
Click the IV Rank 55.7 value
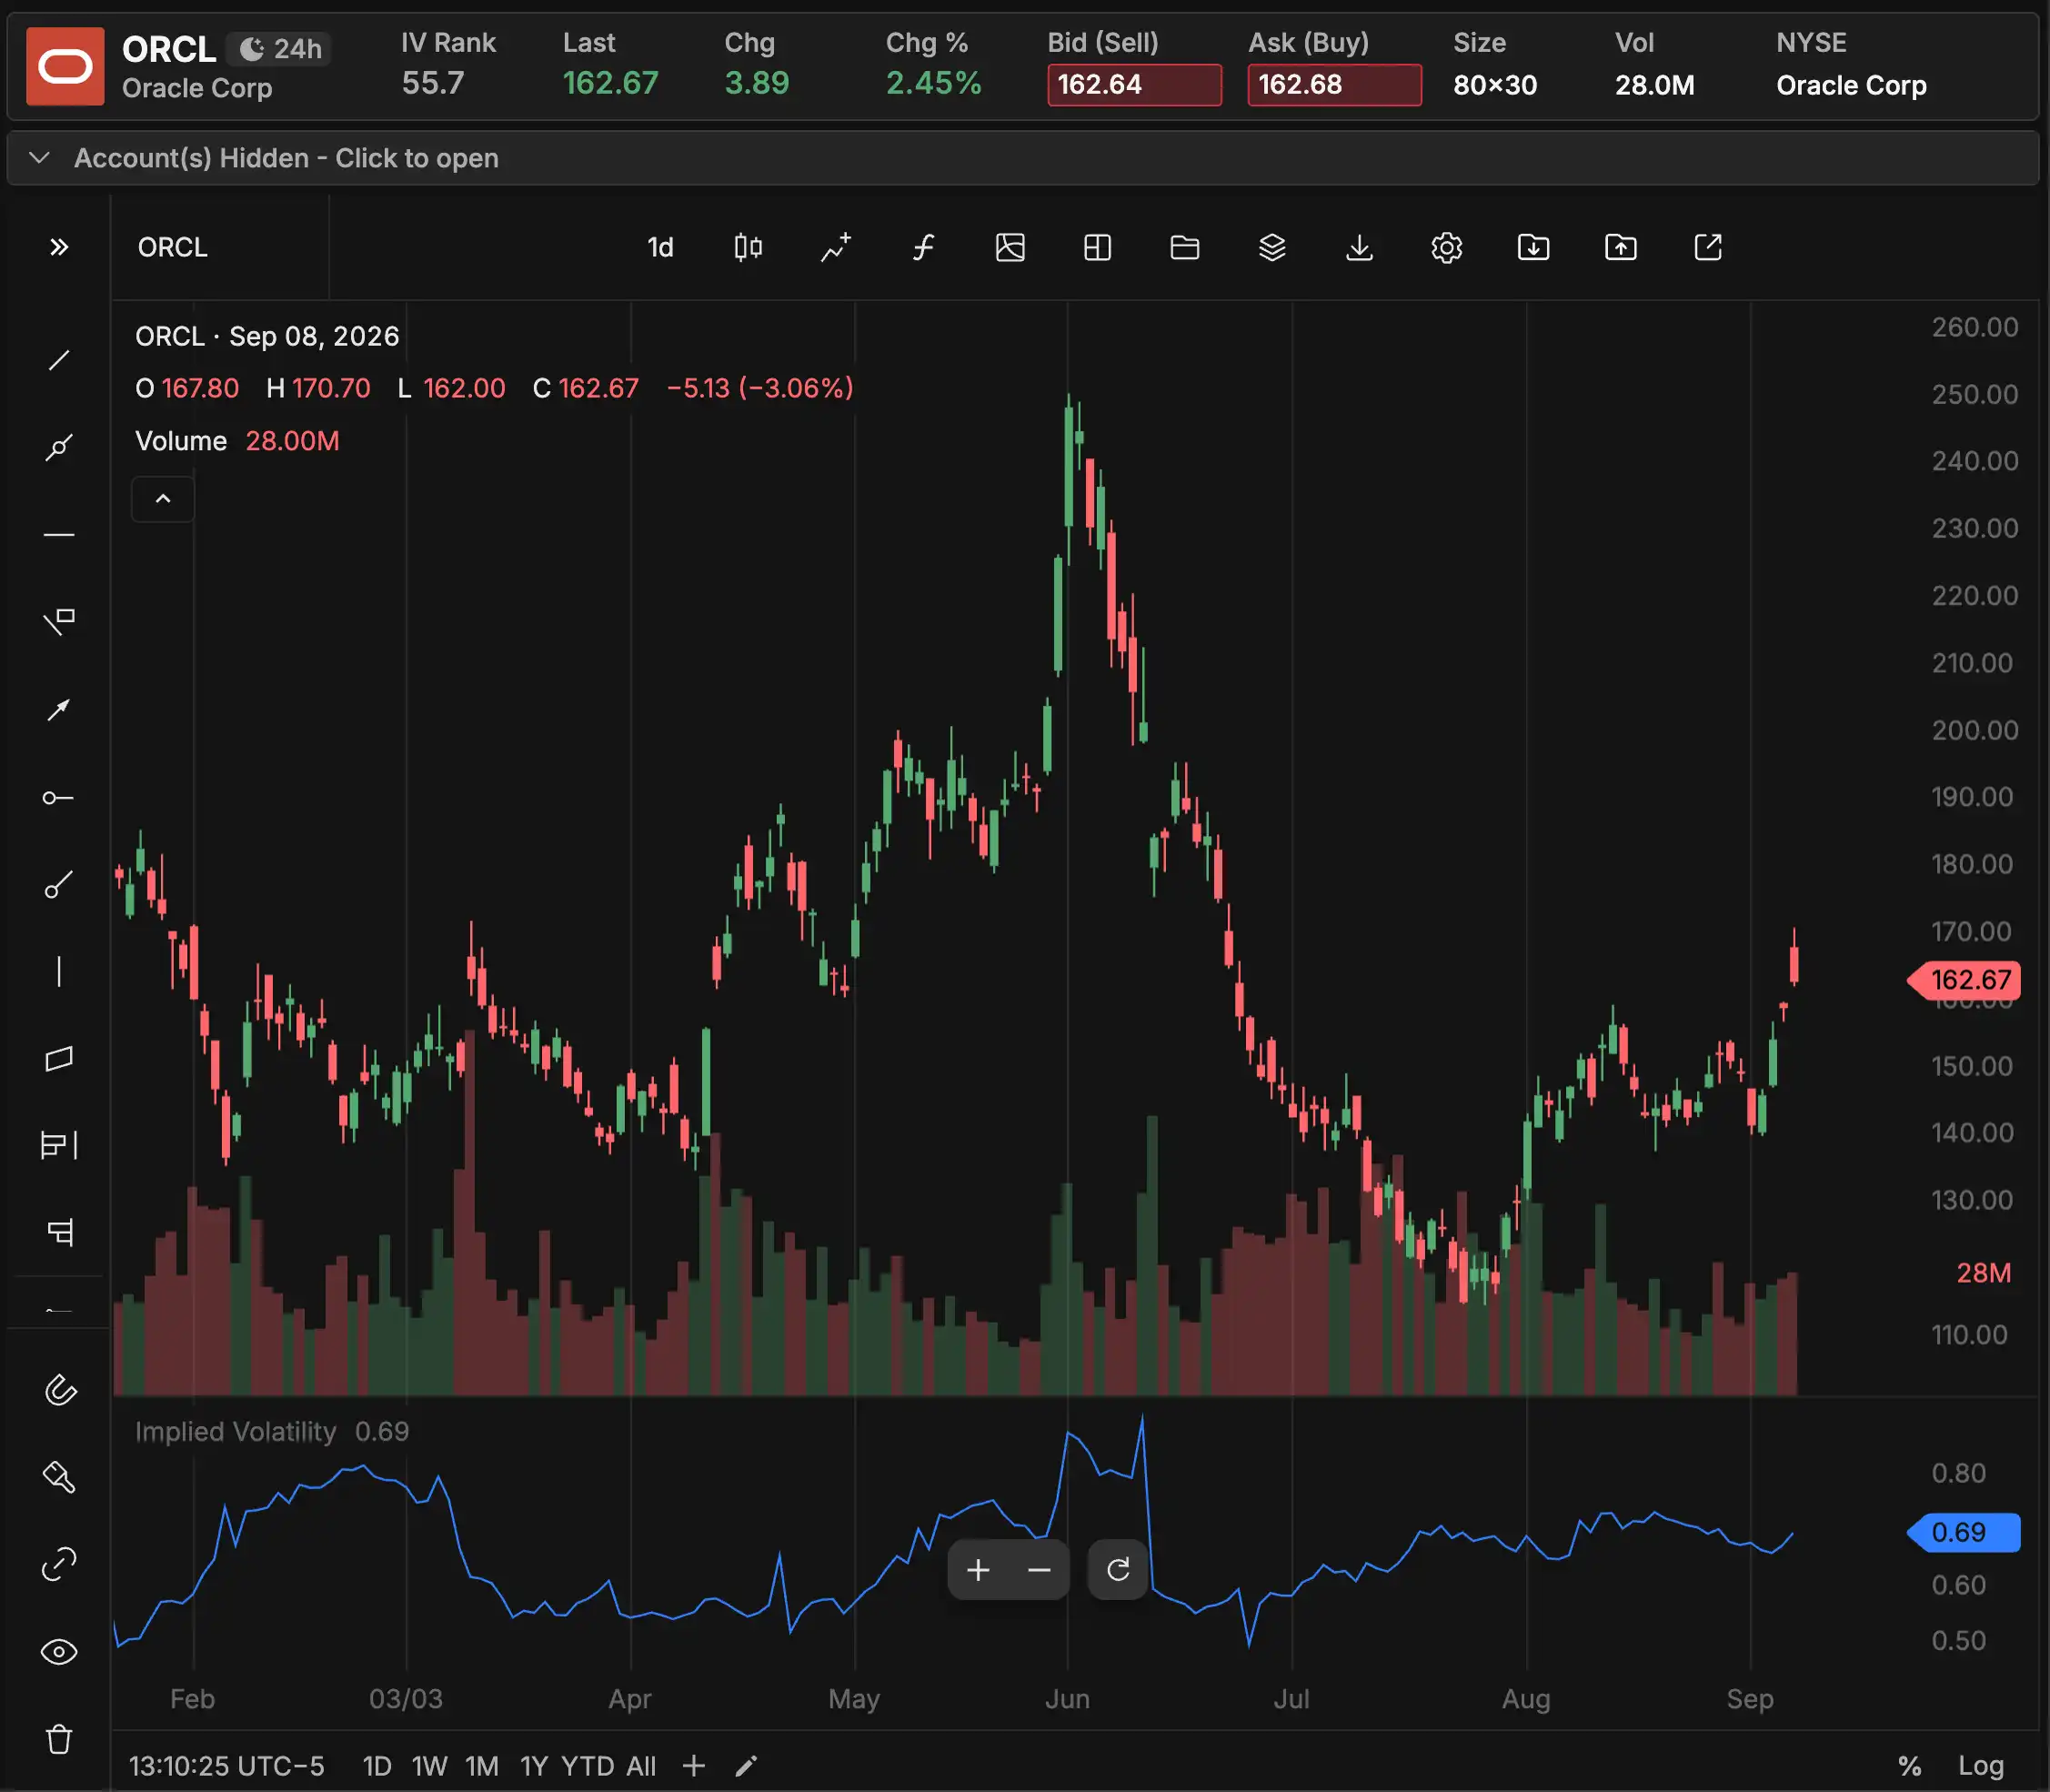(x=433, y=83)
